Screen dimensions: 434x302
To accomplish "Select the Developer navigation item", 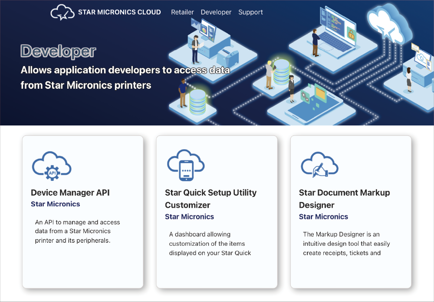I will coord(216,12).
